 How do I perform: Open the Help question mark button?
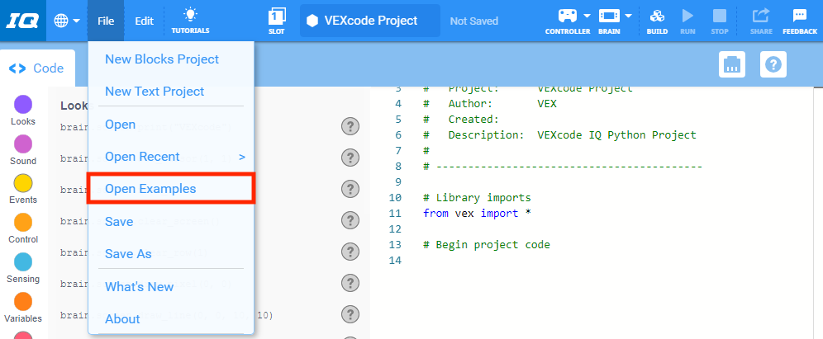773,65
